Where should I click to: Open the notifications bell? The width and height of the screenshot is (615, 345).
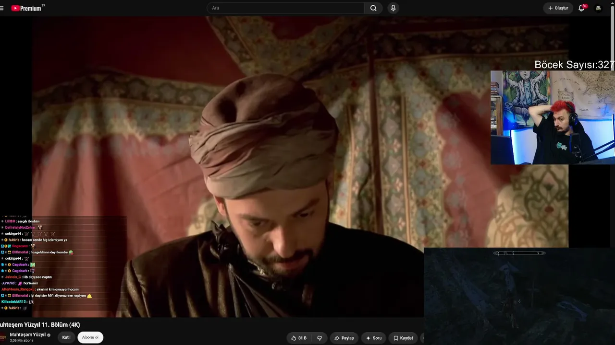point(582,8)
